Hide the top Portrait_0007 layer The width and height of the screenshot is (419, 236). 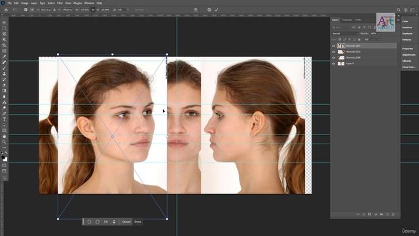[x=333, y=46]
